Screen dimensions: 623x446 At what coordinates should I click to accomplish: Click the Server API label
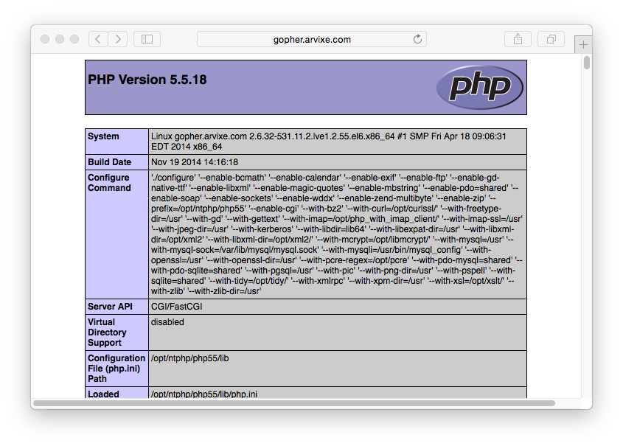coord(110,307)
